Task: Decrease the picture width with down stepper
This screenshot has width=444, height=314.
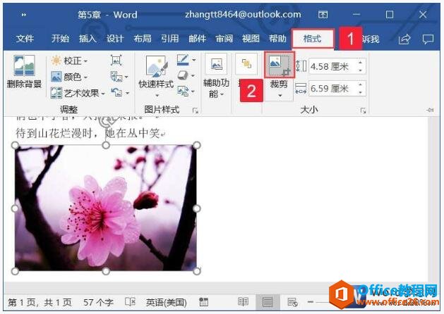Action: coord(361,92)
